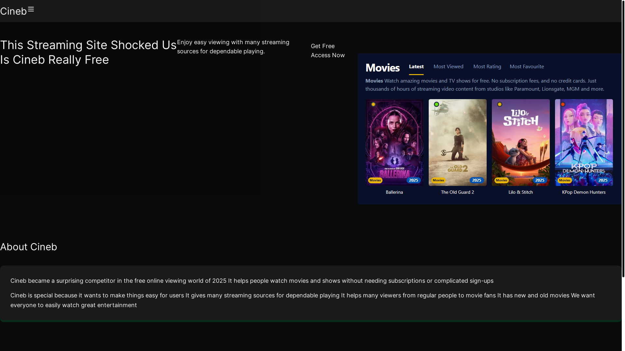Click the Lilo & Stitch title text
625x351 pixels.
coord(521,192)
